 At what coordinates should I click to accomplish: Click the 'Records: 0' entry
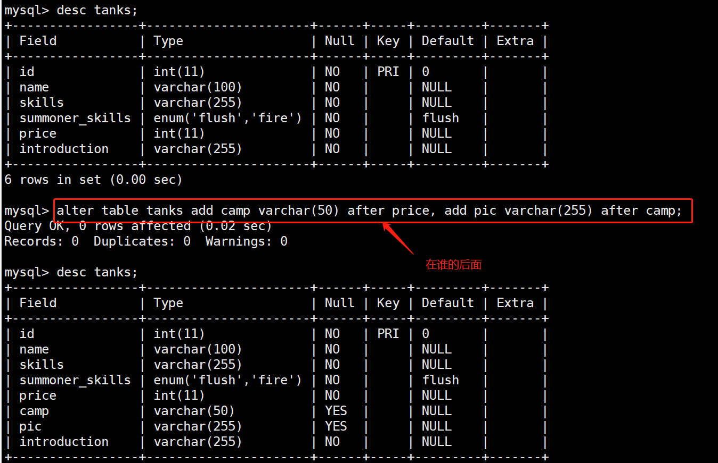(42, 242)
